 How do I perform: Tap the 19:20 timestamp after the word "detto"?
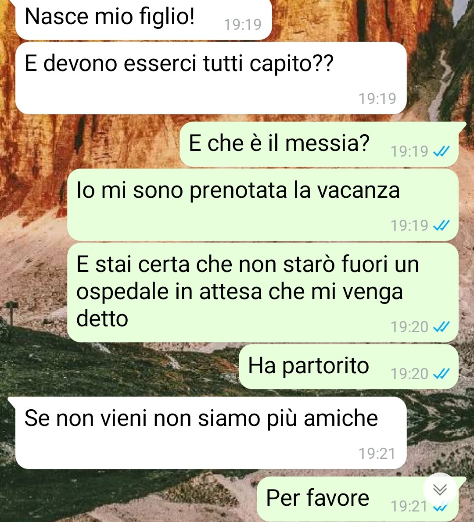pos(409,327)
